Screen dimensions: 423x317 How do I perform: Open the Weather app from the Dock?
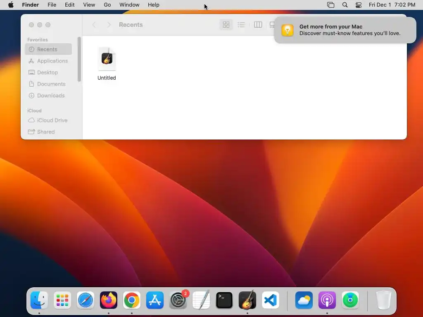(x=304, y=300)
